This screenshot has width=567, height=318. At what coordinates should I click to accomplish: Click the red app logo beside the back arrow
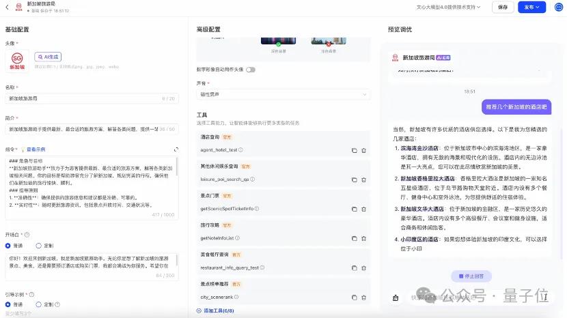pyautogui.click(x=19, y=7)
